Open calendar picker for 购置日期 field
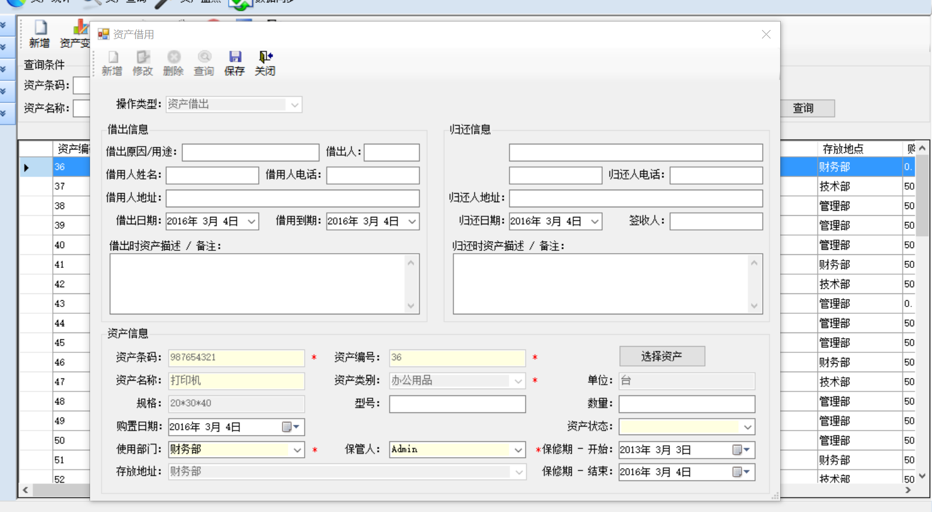The image size is (932, 512). 290,427
